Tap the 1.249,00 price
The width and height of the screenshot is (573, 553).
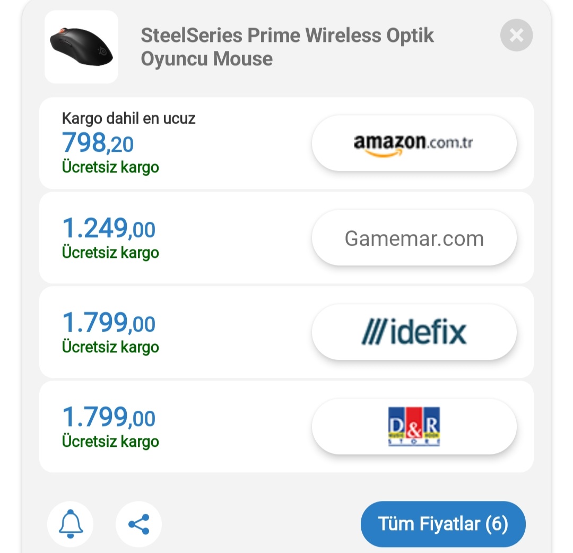coord(109,229)
